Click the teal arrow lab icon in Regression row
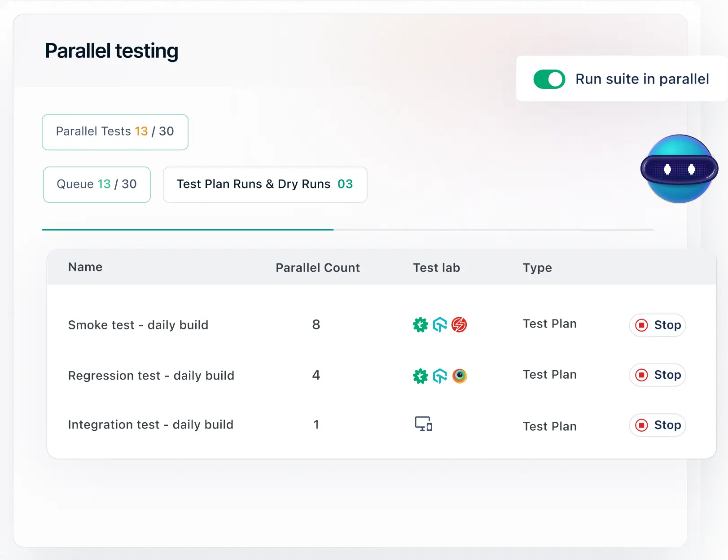 click(x=440, y=376)
